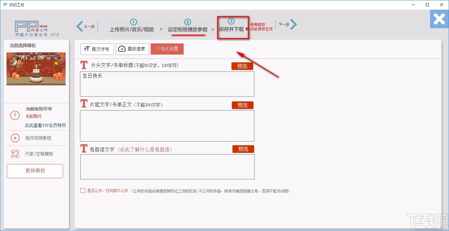The height and width of the screenshot is (231, 449).
Task: Click 预览 for the 片头文字 section
Action: pos(242,66)
